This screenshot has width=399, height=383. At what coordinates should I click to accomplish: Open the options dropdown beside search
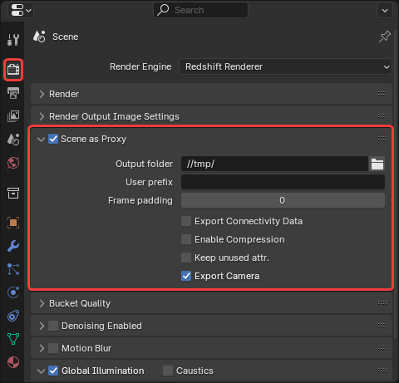[385, 11]
